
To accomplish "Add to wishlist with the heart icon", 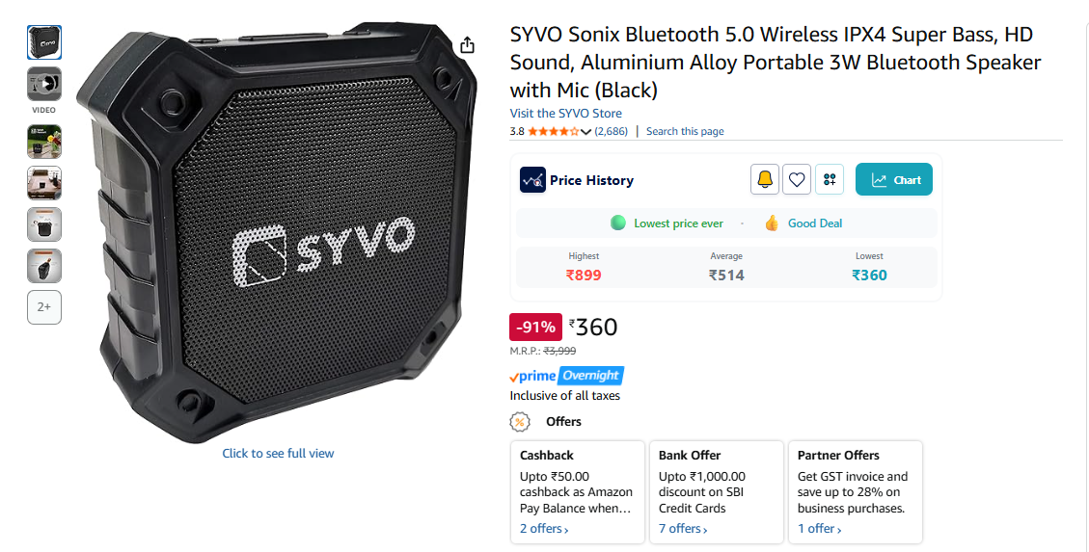I will click(797, 179).
